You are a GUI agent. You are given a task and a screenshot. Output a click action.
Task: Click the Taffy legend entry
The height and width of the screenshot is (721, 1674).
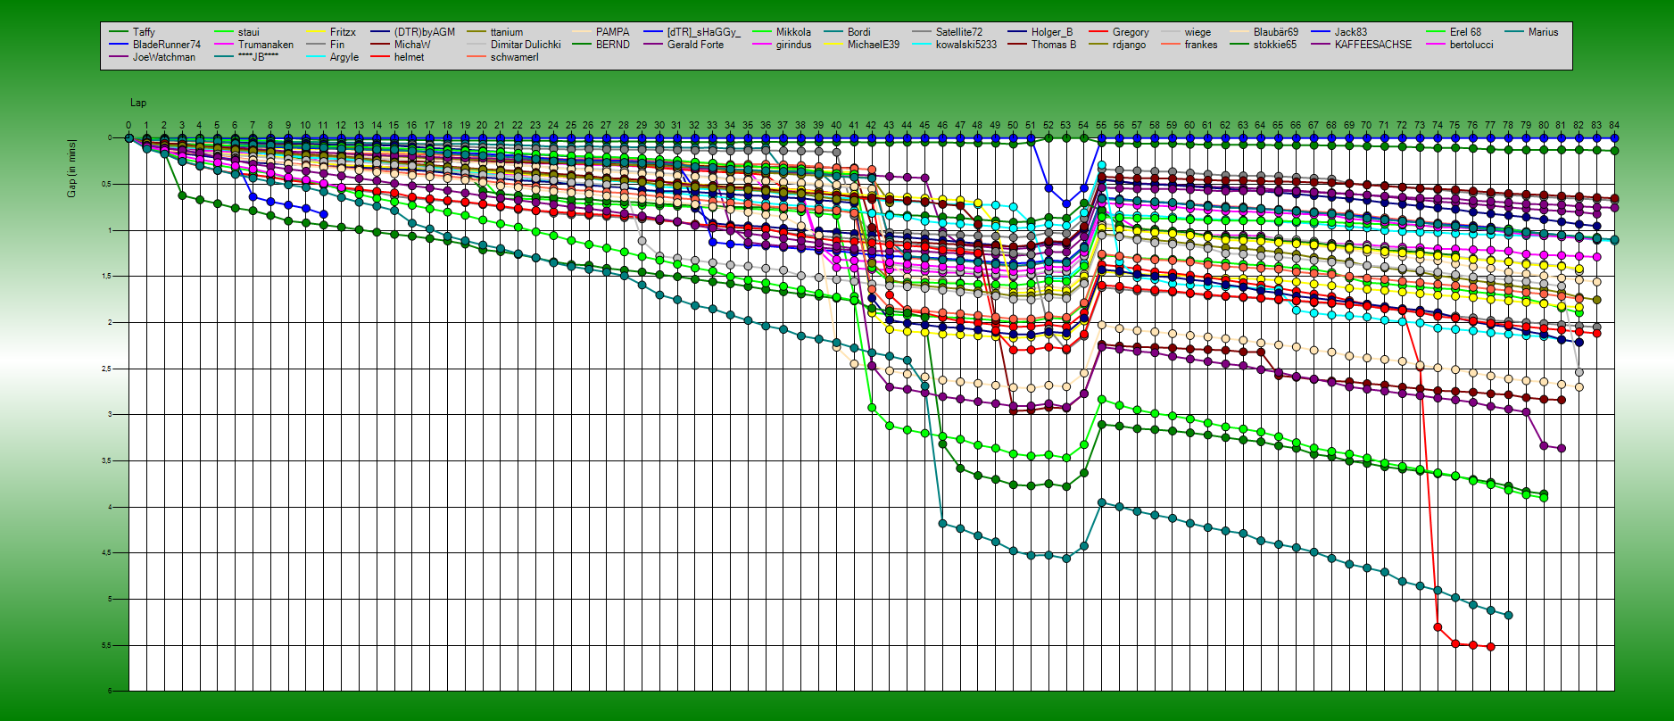click(x=144, y=32)
